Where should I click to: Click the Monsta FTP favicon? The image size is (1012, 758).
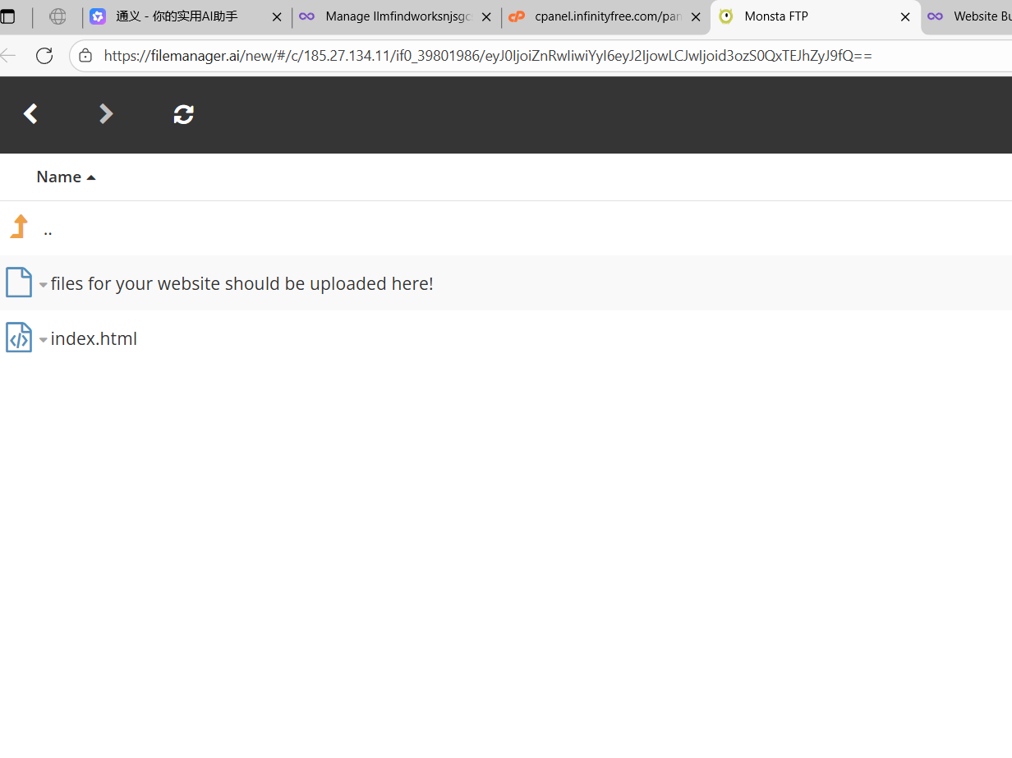726,16
